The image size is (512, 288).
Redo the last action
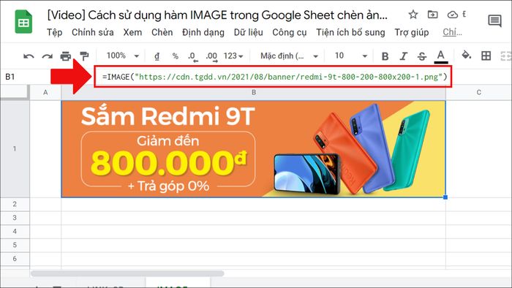pyautogui.click(x=48, y=56)
